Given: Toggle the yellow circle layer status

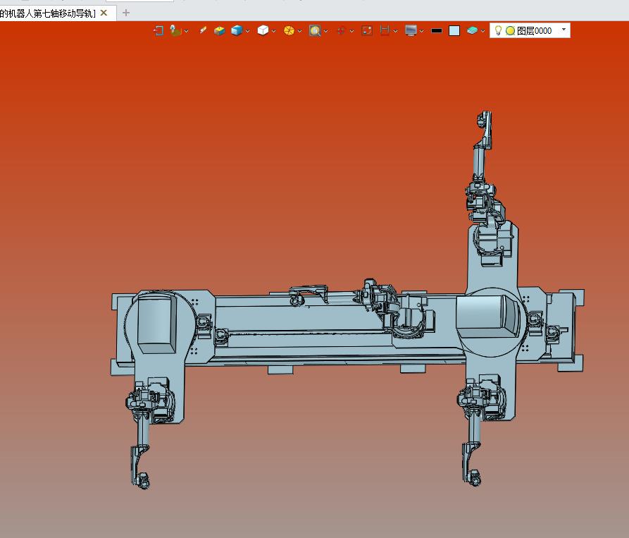Looking at the screenshot, I should pos(510,30).
